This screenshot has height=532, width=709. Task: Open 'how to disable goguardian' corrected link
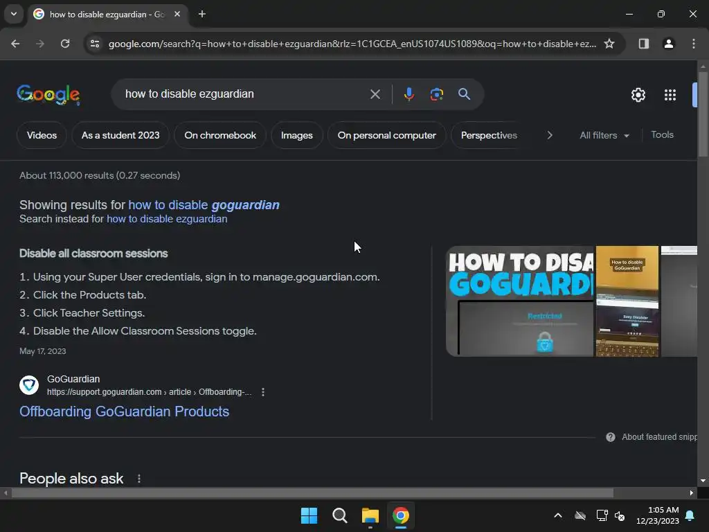click(204, 205)
